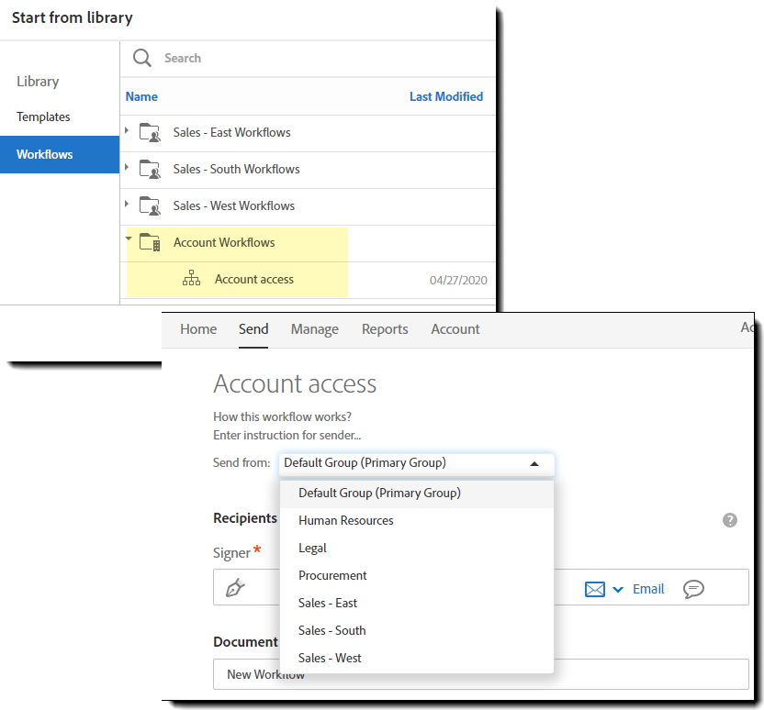Select Templates in the left sidebar

pyautogui.click(x=43, y=117)
